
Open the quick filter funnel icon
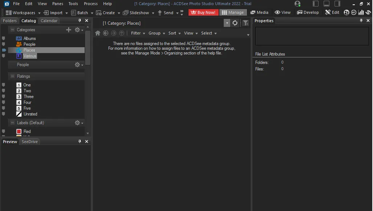246,23
